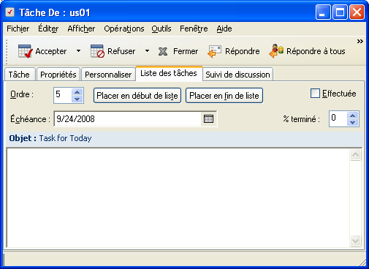Decrease the Ordre value
The width and height of the screenshot is (369, 269).
(x=77, y=99)
